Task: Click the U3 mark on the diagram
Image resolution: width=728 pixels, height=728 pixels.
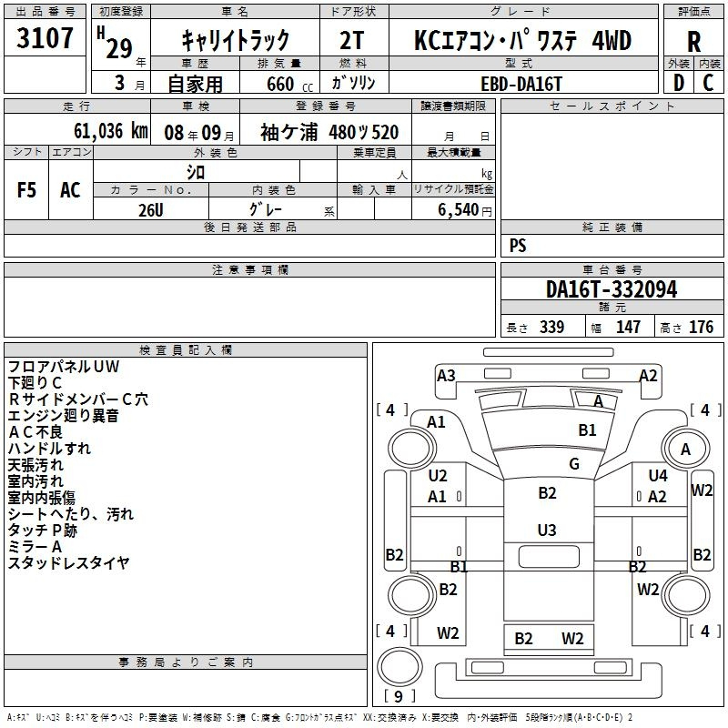Action: point(546,530)
